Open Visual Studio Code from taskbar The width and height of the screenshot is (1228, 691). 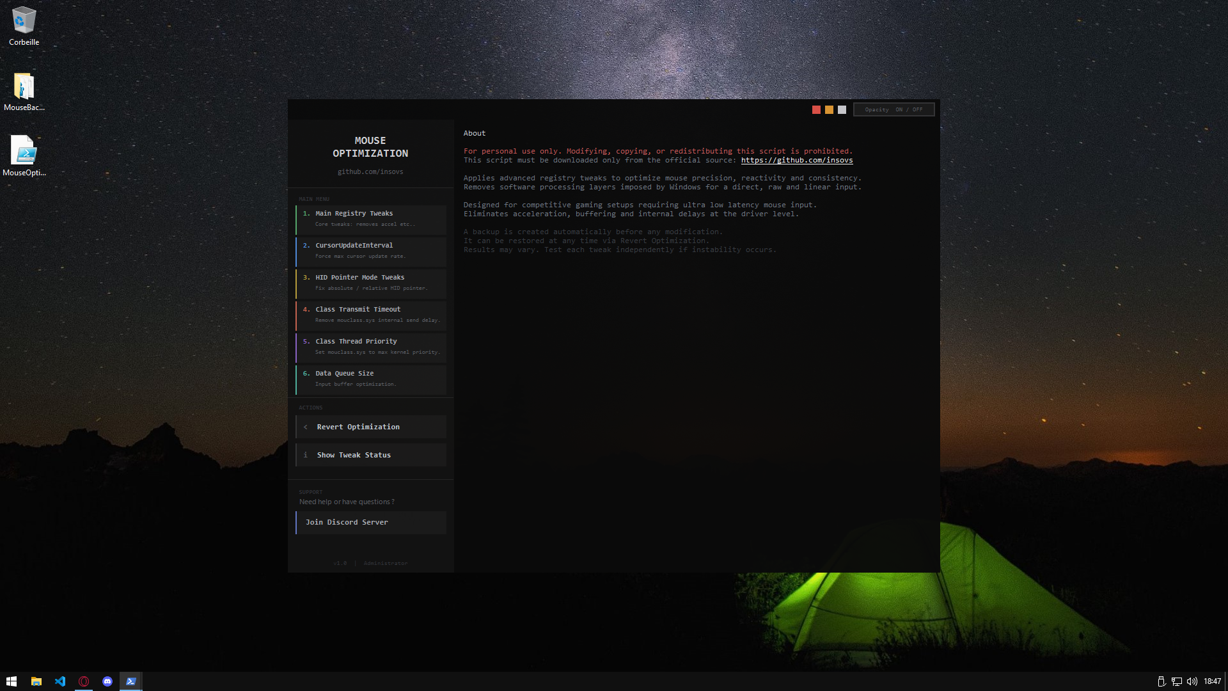tap(60, 681)
